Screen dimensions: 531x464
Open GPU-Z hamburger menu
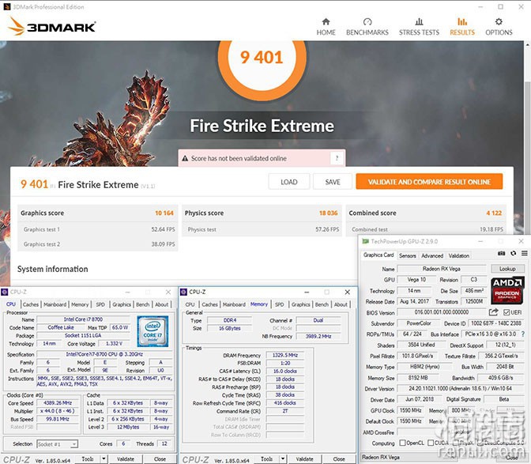[524, 253]
